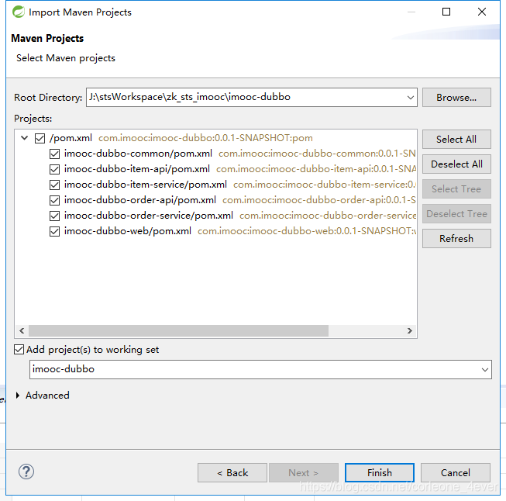Uncheck imooc-dubbo-common/pom.xml checkbox

click(x=54, y=154)
